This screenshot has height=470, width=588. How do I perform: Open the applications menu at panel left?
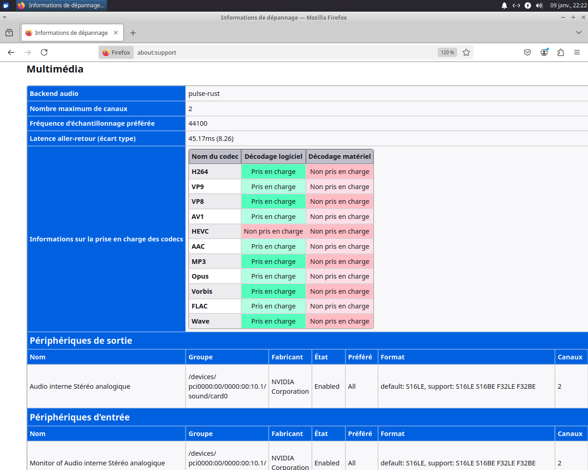[6, 6]
